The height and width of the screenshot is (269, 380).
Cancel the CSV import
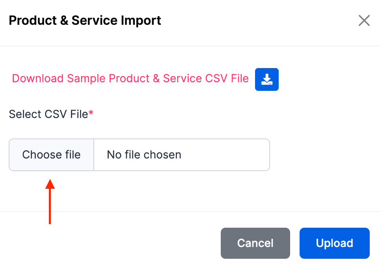tap(255, 243)
